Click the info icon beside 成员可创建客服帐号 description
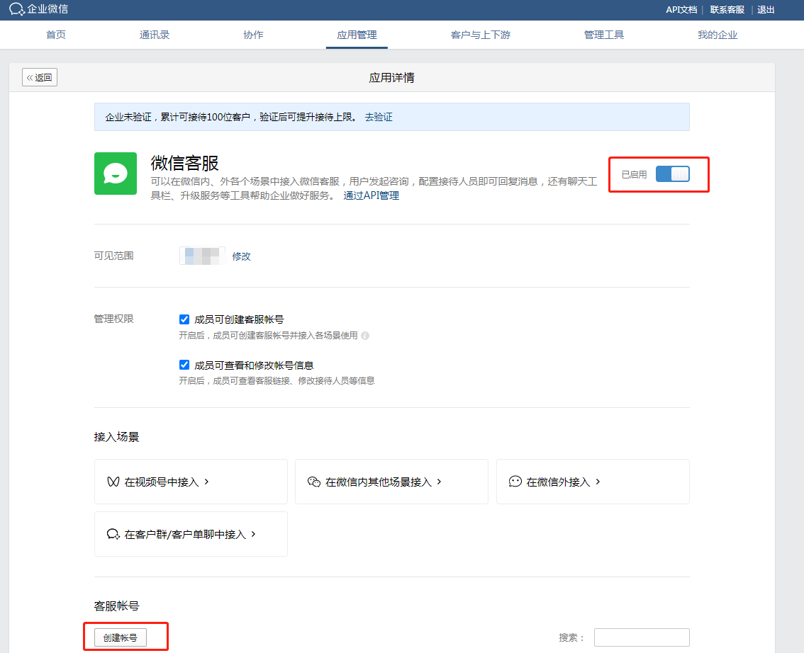804x653 pixels. point(365,336)
